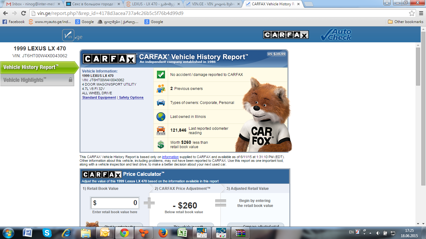Click the previous owners people icon
The image size is (426, 239).
coord(161,89)
